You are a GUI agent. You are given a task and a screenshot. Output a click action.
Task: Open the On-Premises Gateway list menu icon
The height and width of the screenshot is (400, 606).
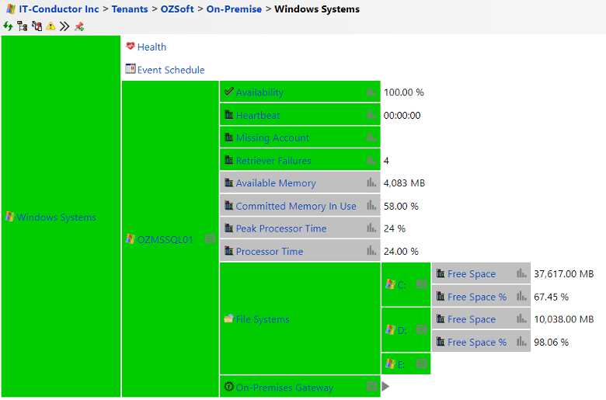point(371,386)
